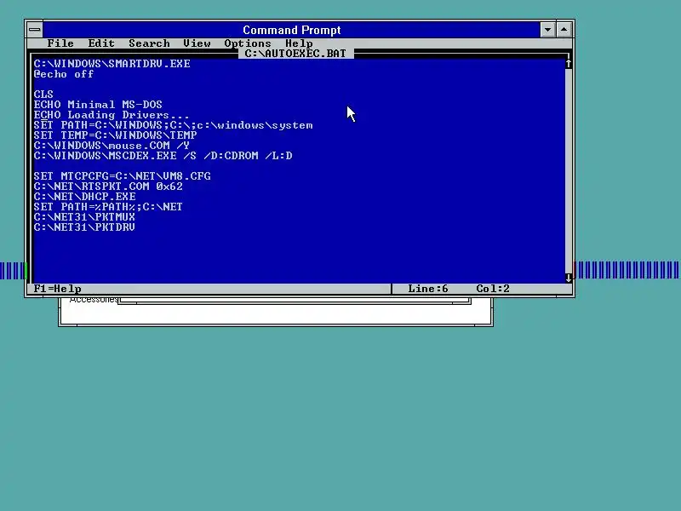Open the File menu
The image size is (681, 511).
(x=60, y=43)
